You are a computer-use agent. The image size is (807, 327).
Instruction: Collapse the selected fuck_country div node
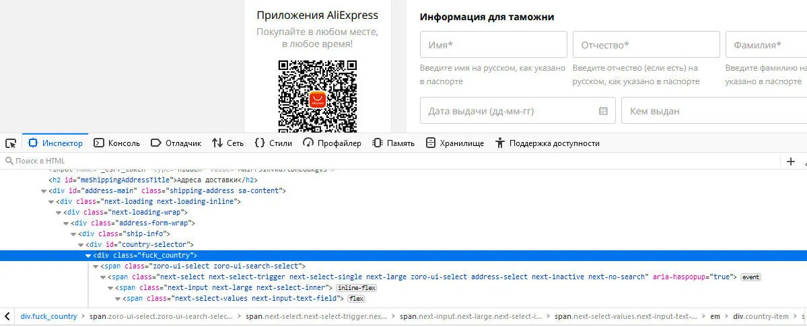click(88, 256)
